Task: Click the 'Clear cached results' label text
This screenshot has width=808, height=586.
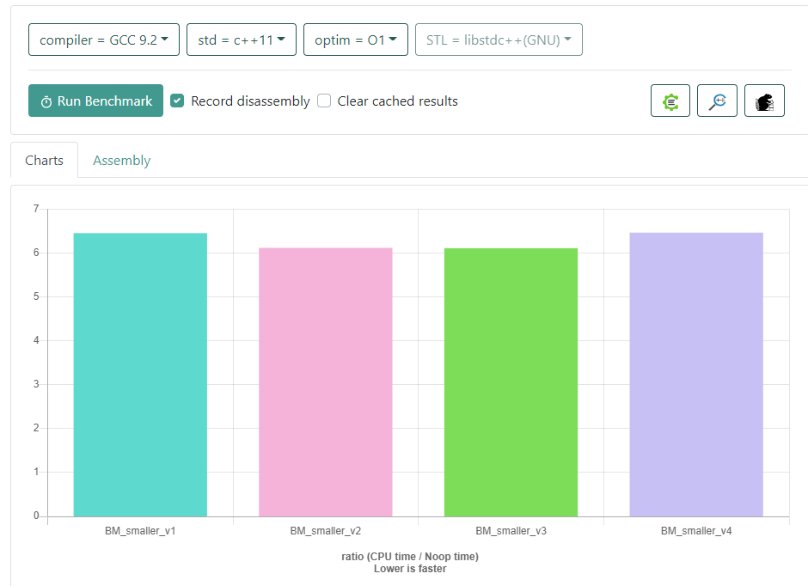Action: pyautogui.click(x=397, y=101)
